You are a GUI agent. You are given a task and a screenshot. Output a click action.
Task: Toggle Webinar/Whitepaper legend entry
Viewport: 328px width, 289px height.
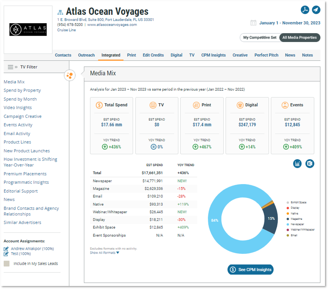300,229
